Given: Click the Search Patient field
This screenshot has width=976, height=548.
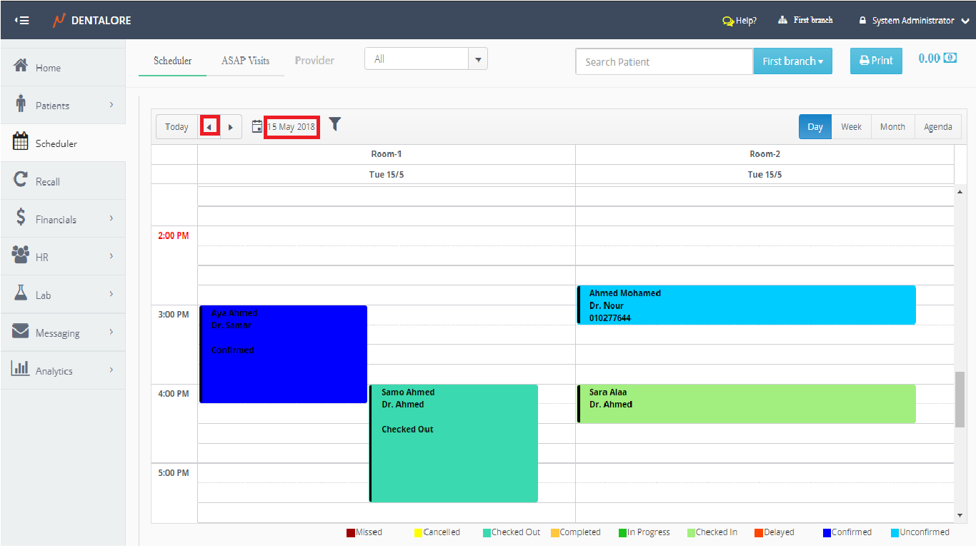Looking at the screenshot, I should coord(664,61).
